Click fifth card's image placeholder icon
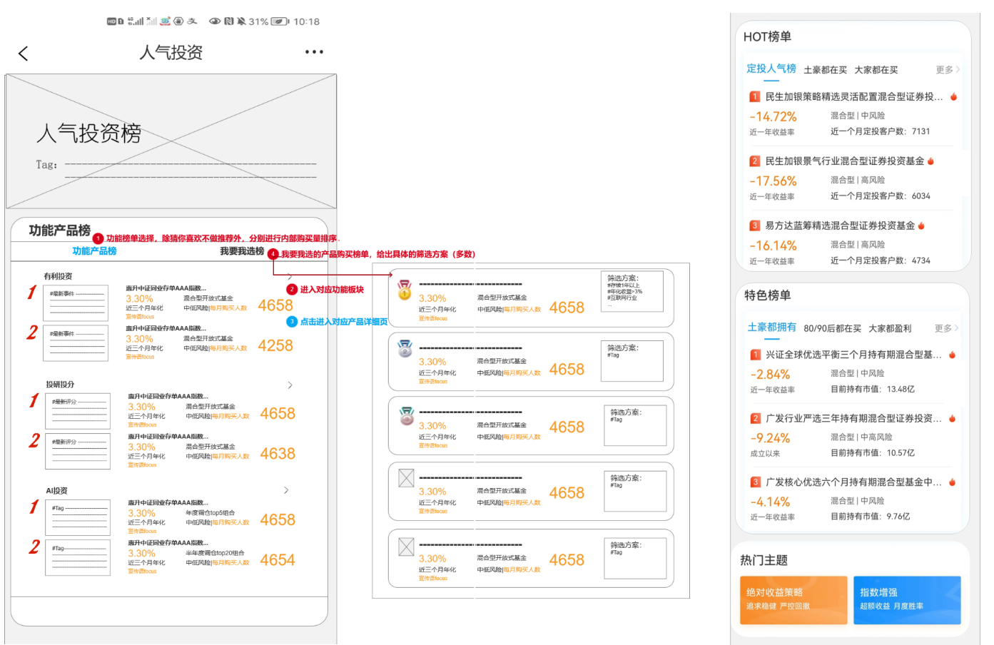 click(406, 547)
